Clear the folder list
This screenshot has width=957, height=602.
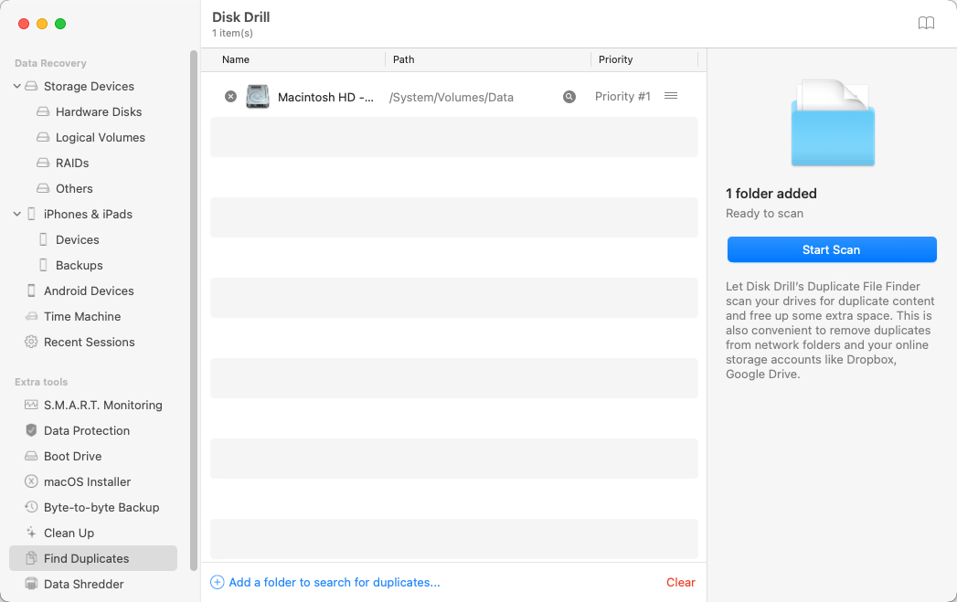pyautogui.click(x=681, y=582)
